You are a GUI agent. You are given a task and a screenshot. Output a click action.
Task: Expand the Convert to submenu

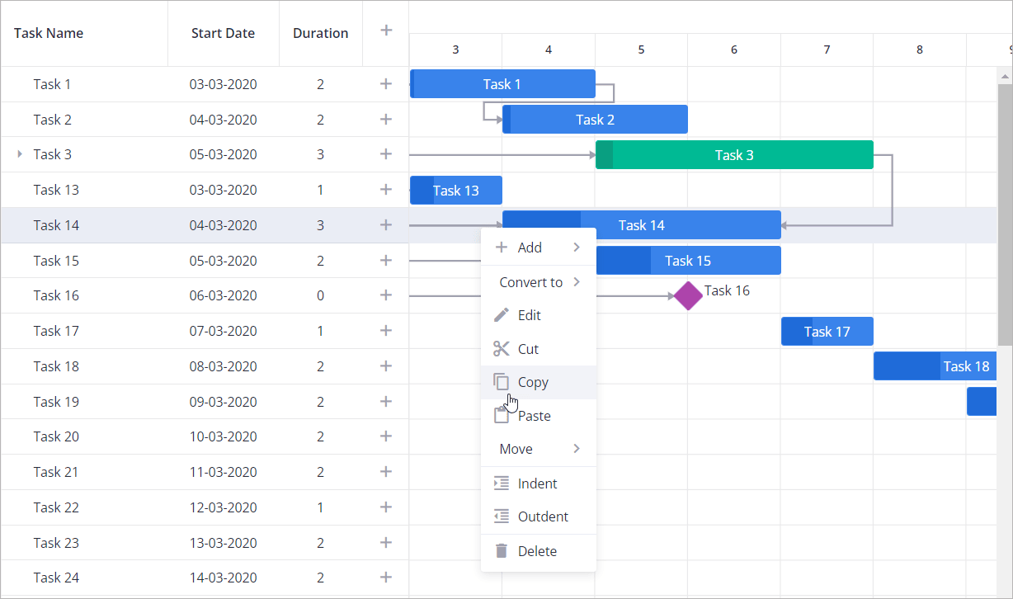[x=577, y=282]
